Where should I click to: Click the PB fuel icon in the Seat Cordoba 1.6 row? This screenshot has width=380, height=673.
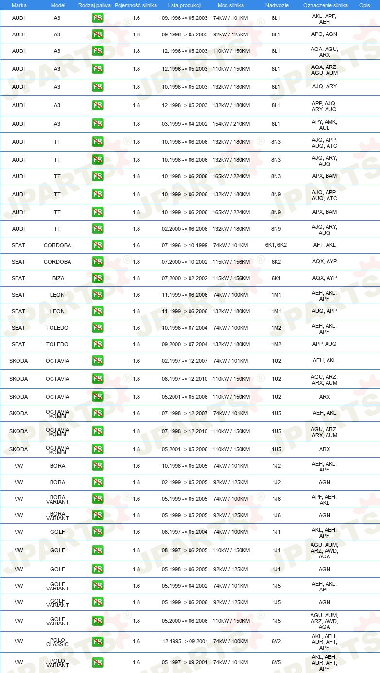(98, 245)
